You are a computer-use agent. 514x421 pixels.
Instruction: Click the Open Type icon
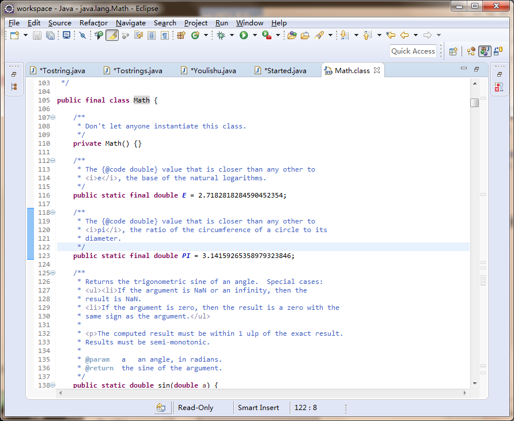point(292,35)
